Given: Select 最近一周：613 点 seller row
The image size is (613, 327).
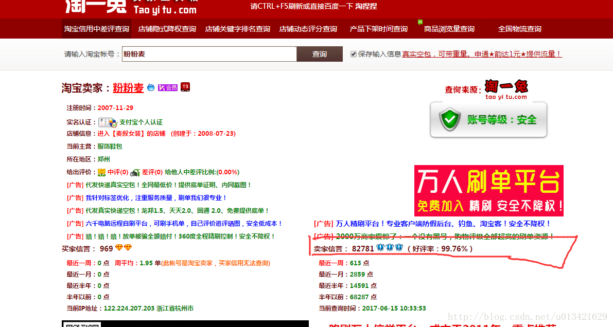Looking at the screenshot, I should (344, 263).
